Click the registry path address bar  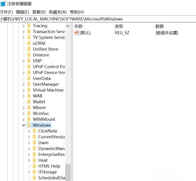click(x=98, y=19)
